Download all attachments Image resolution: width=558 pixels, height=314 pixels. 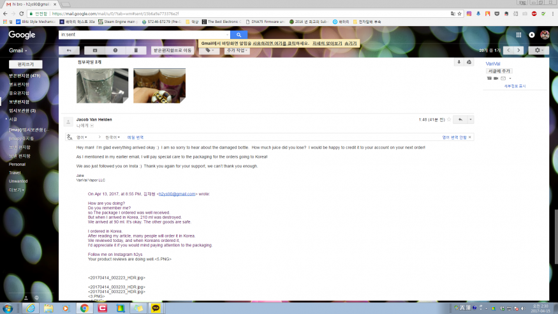click(458, 62)
